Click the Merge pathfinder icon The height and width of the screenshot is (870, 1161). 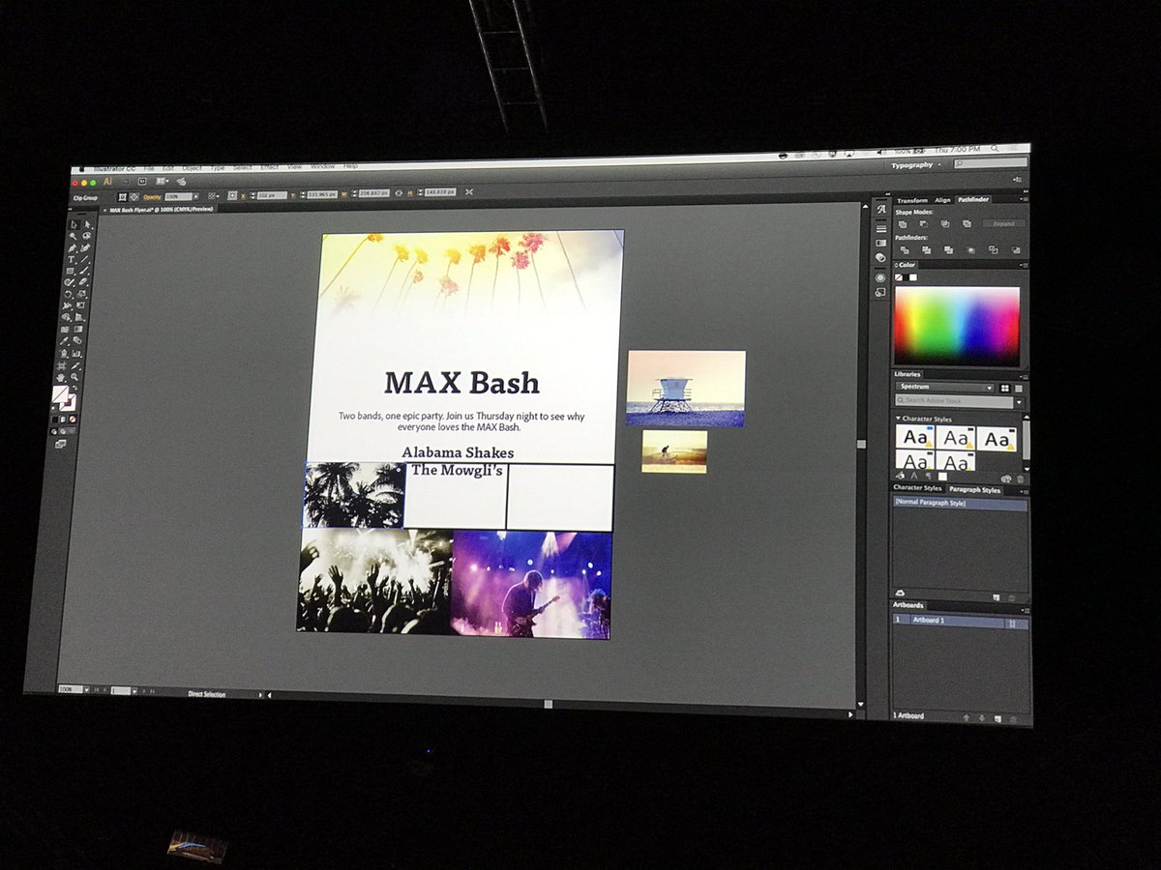pos(948,250)
